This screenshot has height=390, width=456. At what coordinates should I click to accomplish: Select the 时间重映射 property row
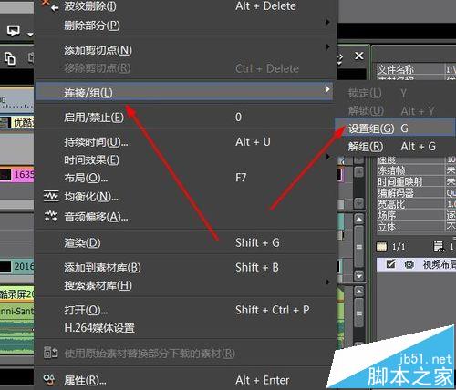click(416, 182)
